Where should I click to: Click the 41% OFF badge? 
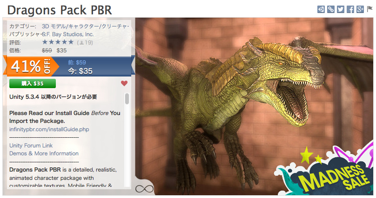pyautogui.click(x=31, y=66)
